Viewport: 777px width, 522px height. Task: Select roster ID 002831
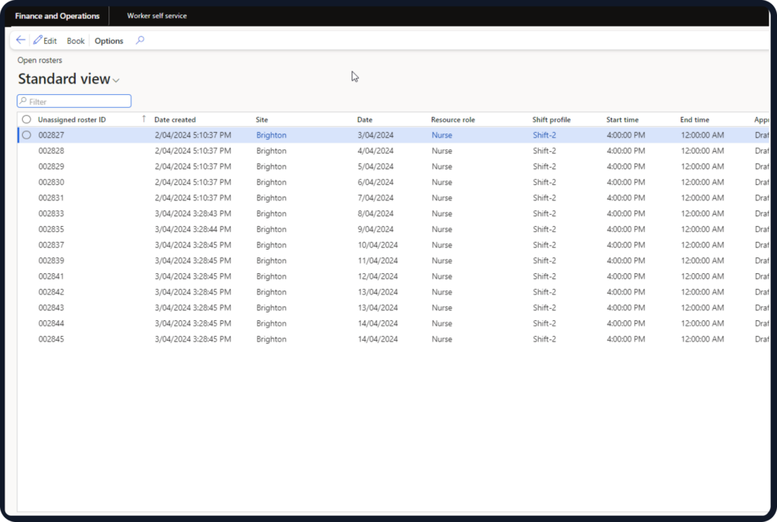(51, 197)
